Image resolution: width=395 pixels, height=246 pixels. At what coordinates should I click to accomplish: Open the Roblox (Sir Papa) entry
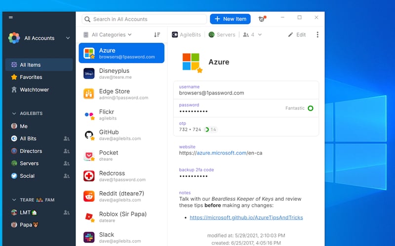(x=121, y=217)
